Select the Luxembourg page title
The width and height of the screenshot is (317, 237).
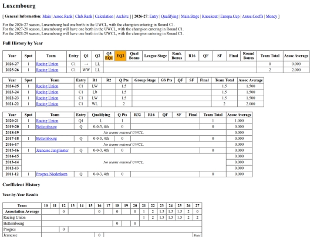(x=19, y=6)
